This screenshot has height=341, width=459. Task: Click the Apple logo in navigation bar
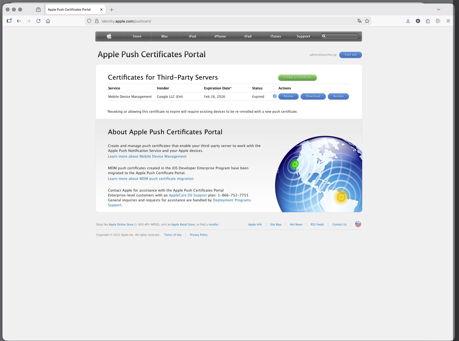coord(109,36)
